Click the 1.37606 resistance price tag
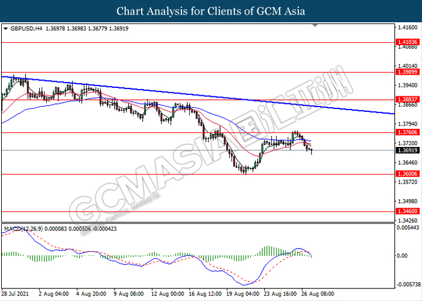The width and height of the screenshot is (422, 301). pos(406,132)
